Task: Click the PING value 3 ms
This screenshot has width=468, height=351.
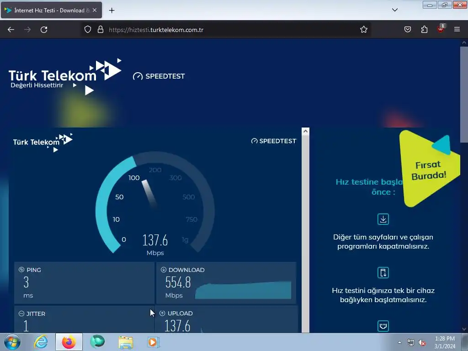Action: click(27, 287)
